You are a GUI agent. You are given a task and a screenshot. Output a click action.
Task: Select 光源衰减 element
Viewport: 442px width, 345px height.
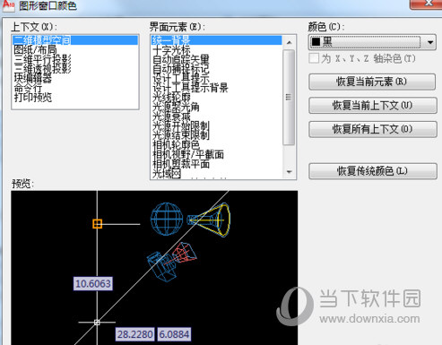click(171, 116)
